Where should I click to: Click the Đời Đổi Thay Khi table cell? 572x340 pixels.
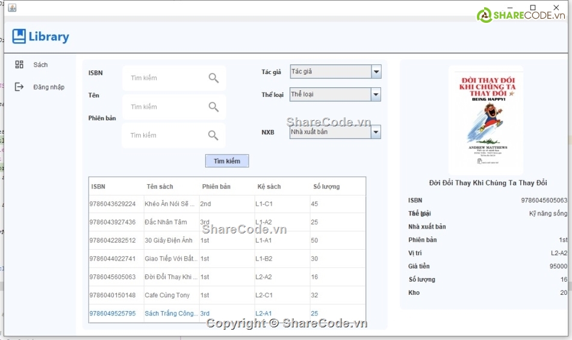(x=172, y=277)
